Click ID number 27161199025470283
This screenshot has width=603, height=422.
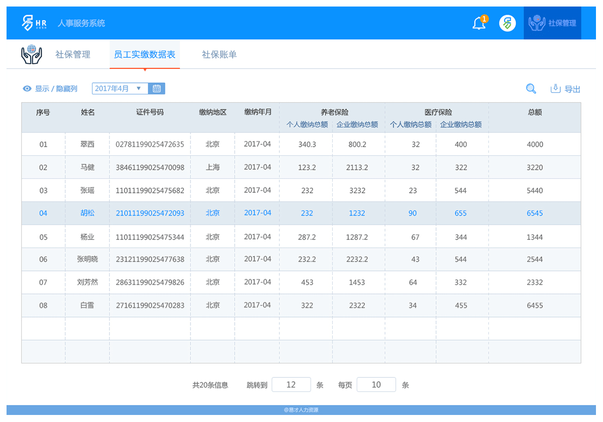[x=150, y=305]
